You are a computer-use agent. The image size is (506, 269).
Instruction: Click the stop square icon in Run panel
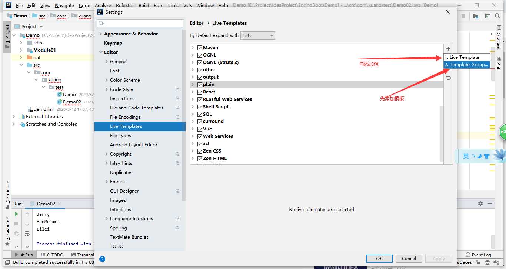[16, 224]
